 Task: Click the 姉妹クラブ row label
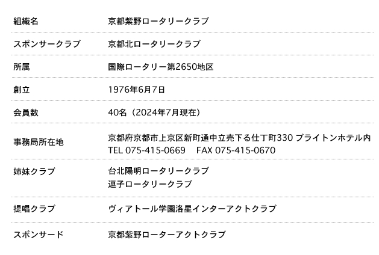click(34, 171)
